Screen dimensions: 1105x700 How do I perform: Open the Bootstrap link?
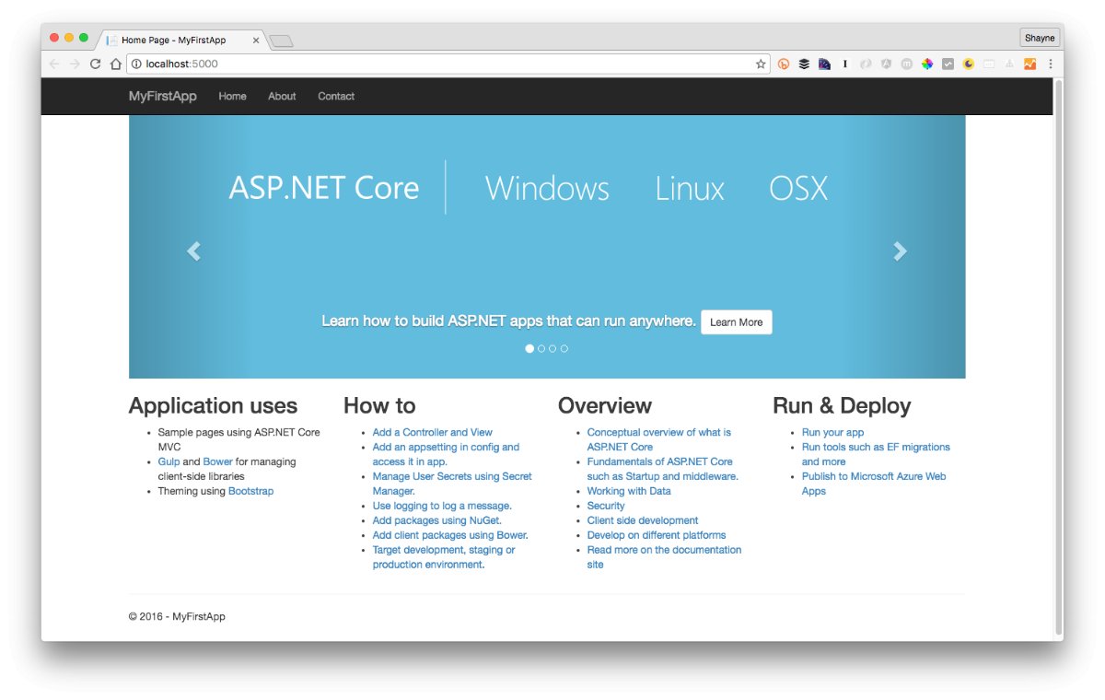coord(250,492)
